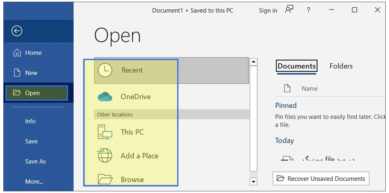Click the feedback person icon
Viewport: 389px width, 193px height.
click(x=289, y=9)
